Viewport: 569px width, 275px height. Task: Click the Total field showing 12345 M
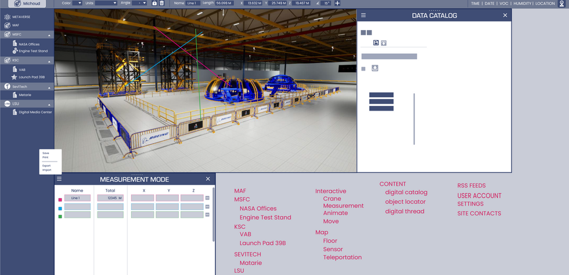point(110,198)
